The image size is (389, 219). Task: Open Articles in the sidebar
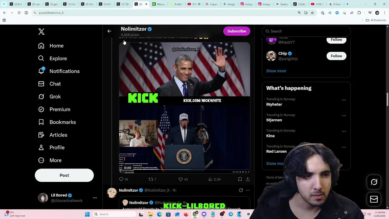pos(53,135)
